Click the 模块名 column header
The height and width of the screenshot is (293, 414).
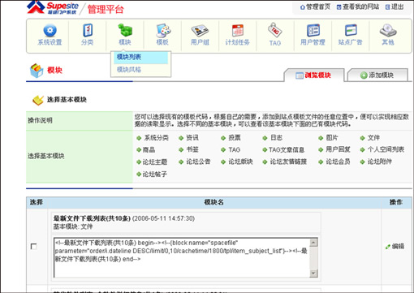click(213, 202)
